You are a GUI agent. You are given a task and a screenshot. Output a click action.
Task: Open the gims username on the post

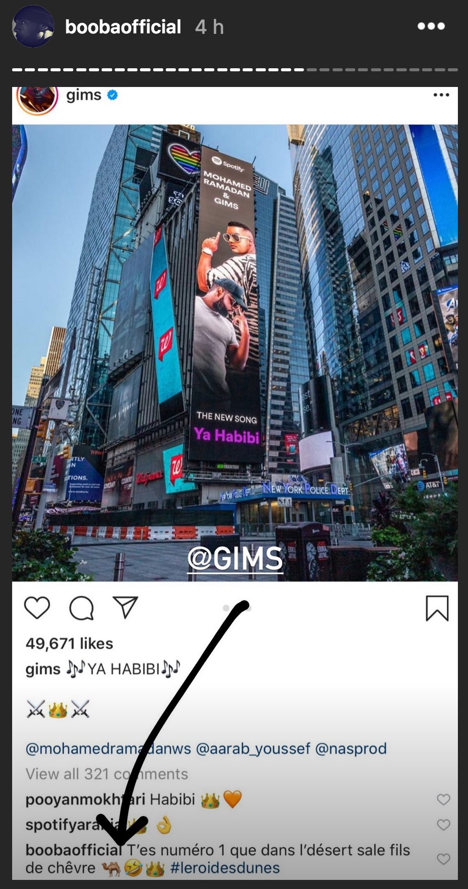83,95
